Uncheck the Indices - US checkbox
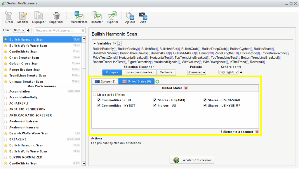This screenshot has height=169, width=299. pyautogui.click(x=155, y=106)
